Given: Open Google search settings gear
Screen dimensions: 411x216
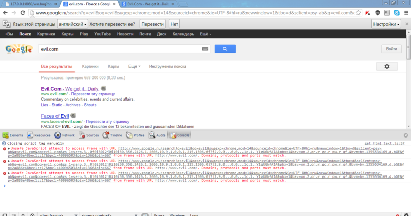Looking at the screenshot, I should point(387,67).
